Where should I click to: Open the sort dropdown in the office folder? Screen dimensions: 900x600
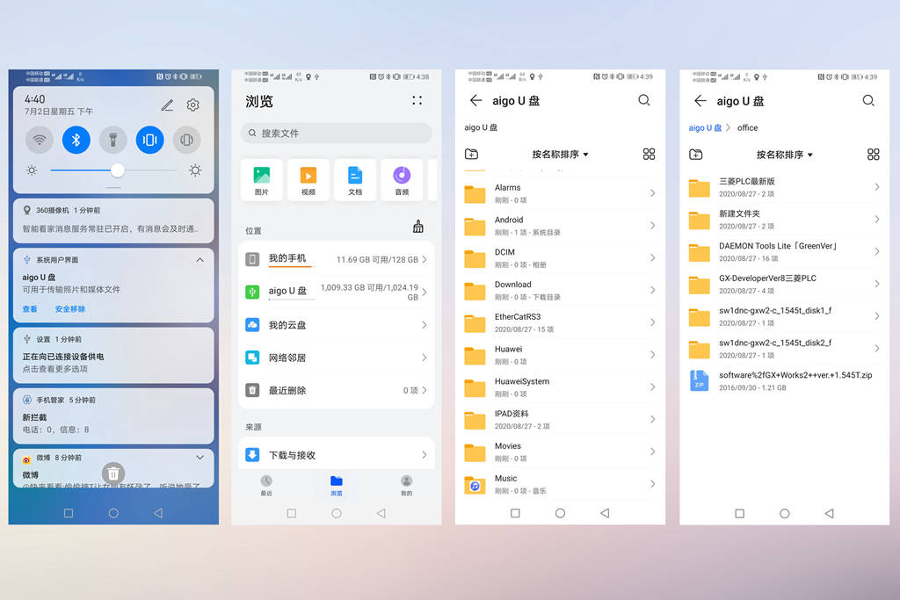pyautogui.click(x=785, y=155)
